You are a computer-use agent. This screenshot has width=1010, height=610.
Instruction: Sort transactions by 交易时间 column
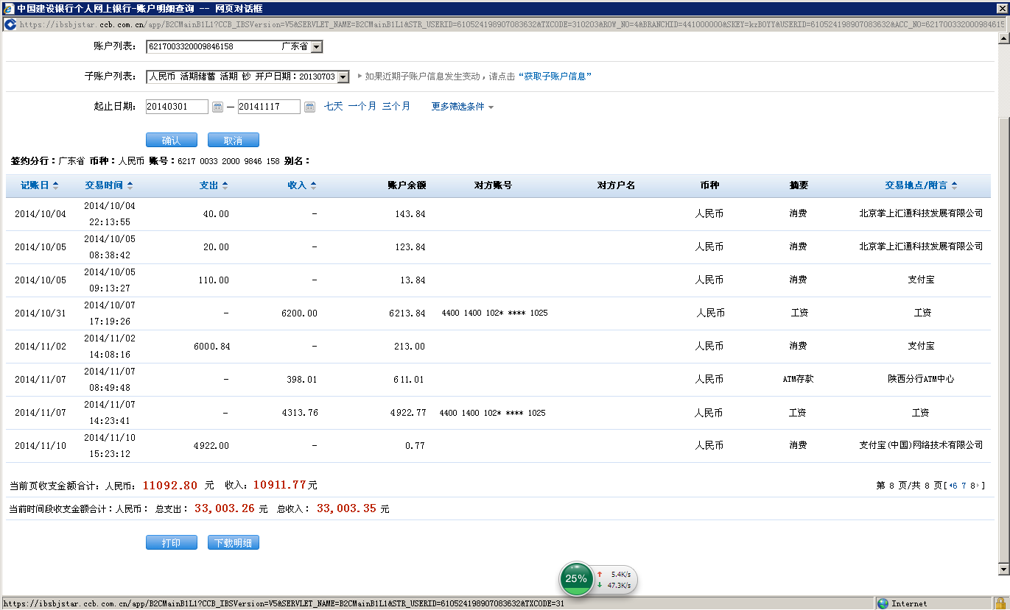point(108,185)
